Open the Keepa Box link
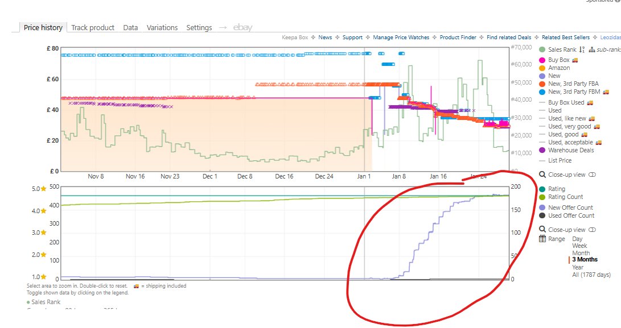 (295, 37)
